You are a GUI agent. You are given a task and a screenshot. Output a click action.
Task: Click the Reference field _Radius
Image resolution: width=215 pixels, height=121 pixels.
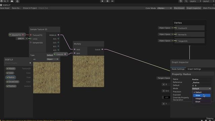[x=202, y=82]
